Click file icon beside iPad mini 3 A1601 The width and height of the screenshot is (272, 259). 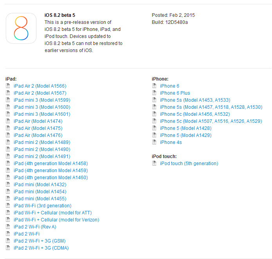point(8,114)
